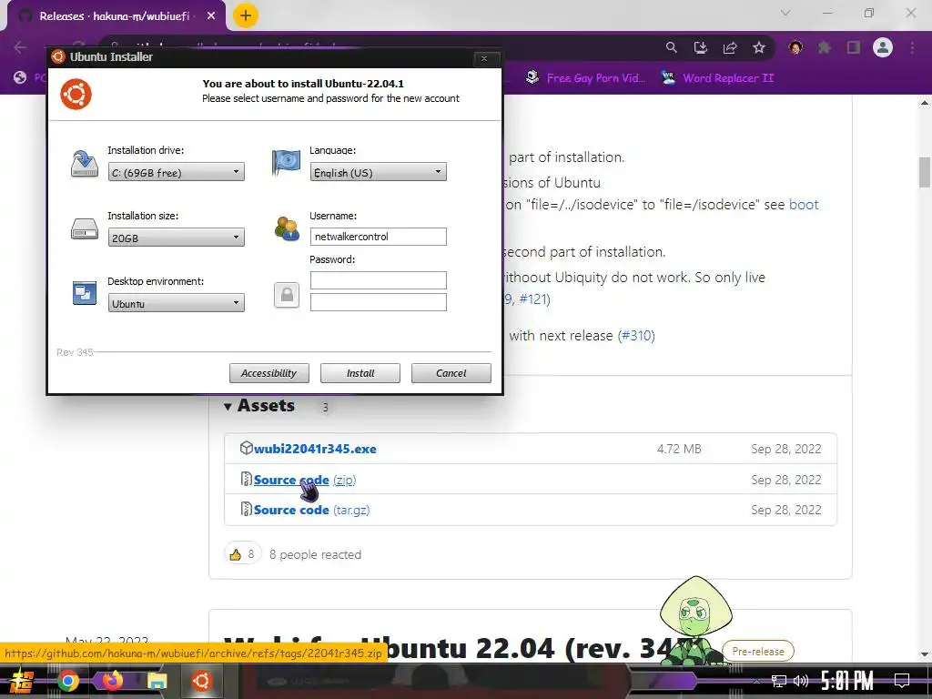The width and height of the screenshot is (932, 699).
Task: Open the Language dropdown
Action: (x=378, y=172)
